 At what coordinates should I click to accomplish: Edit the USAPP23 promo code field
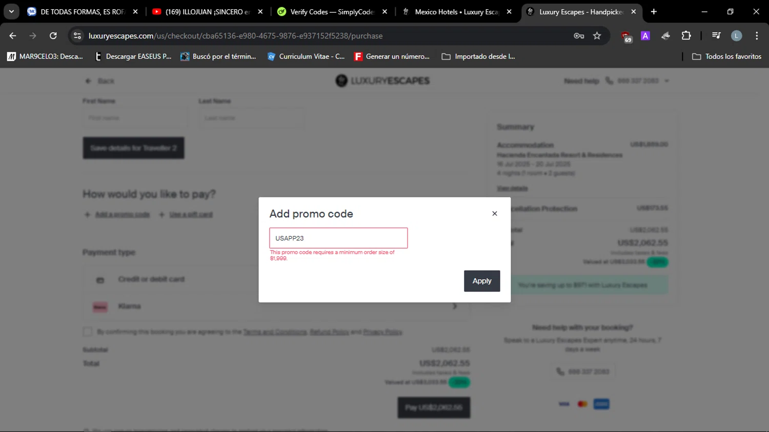tap(338, 238)
